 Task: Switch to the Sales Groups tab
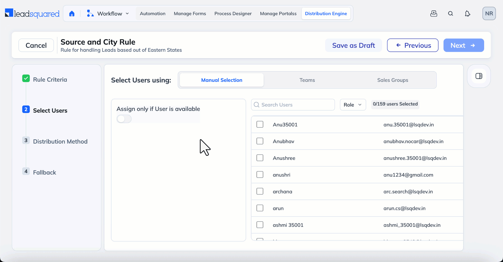tap(393, 80)
